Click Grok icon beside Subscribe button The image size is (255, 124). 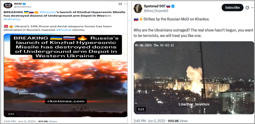coord(247,8)
